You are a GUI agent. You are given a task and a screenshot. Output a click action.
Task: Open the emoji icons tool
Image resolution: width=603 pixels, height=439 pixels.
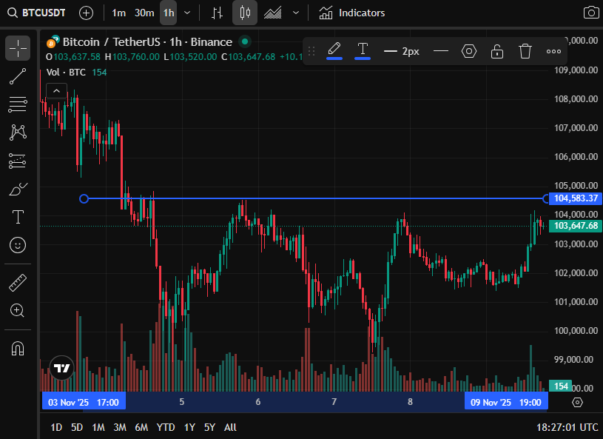pyautogui.click(x=18, y=245)
